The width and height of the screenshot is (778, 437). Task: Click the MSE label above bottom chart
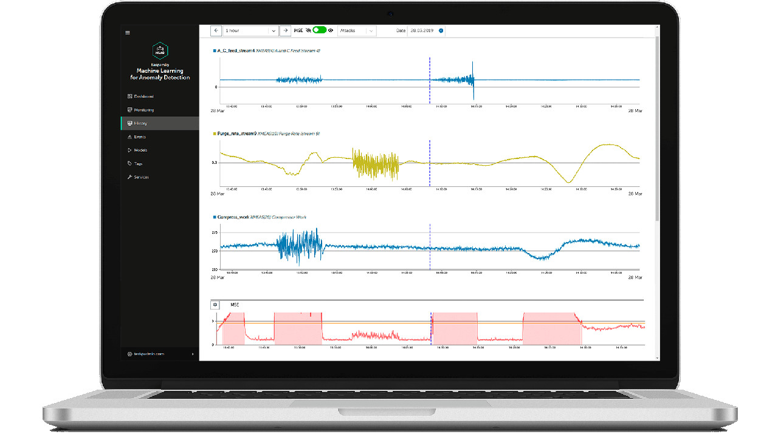point(235,305)
